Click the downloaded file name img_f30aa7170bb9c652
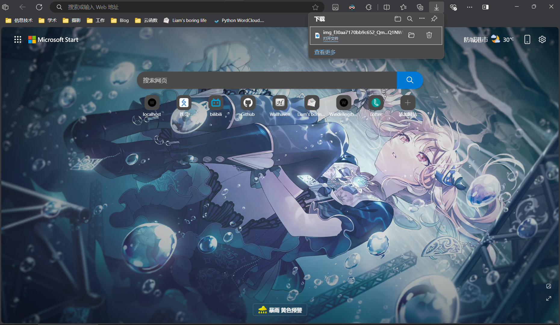The height and width of the screenshot is (325, 560). point(362,32)
